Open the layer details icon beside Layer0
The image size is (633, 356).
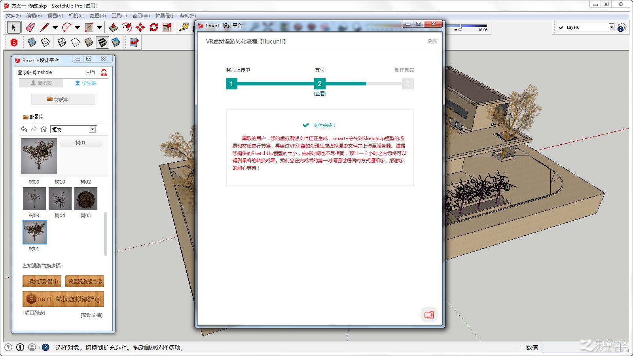click(x=622, y=27)
